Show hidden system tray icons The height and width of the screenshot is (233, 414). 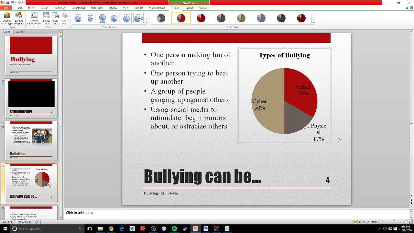380,229
